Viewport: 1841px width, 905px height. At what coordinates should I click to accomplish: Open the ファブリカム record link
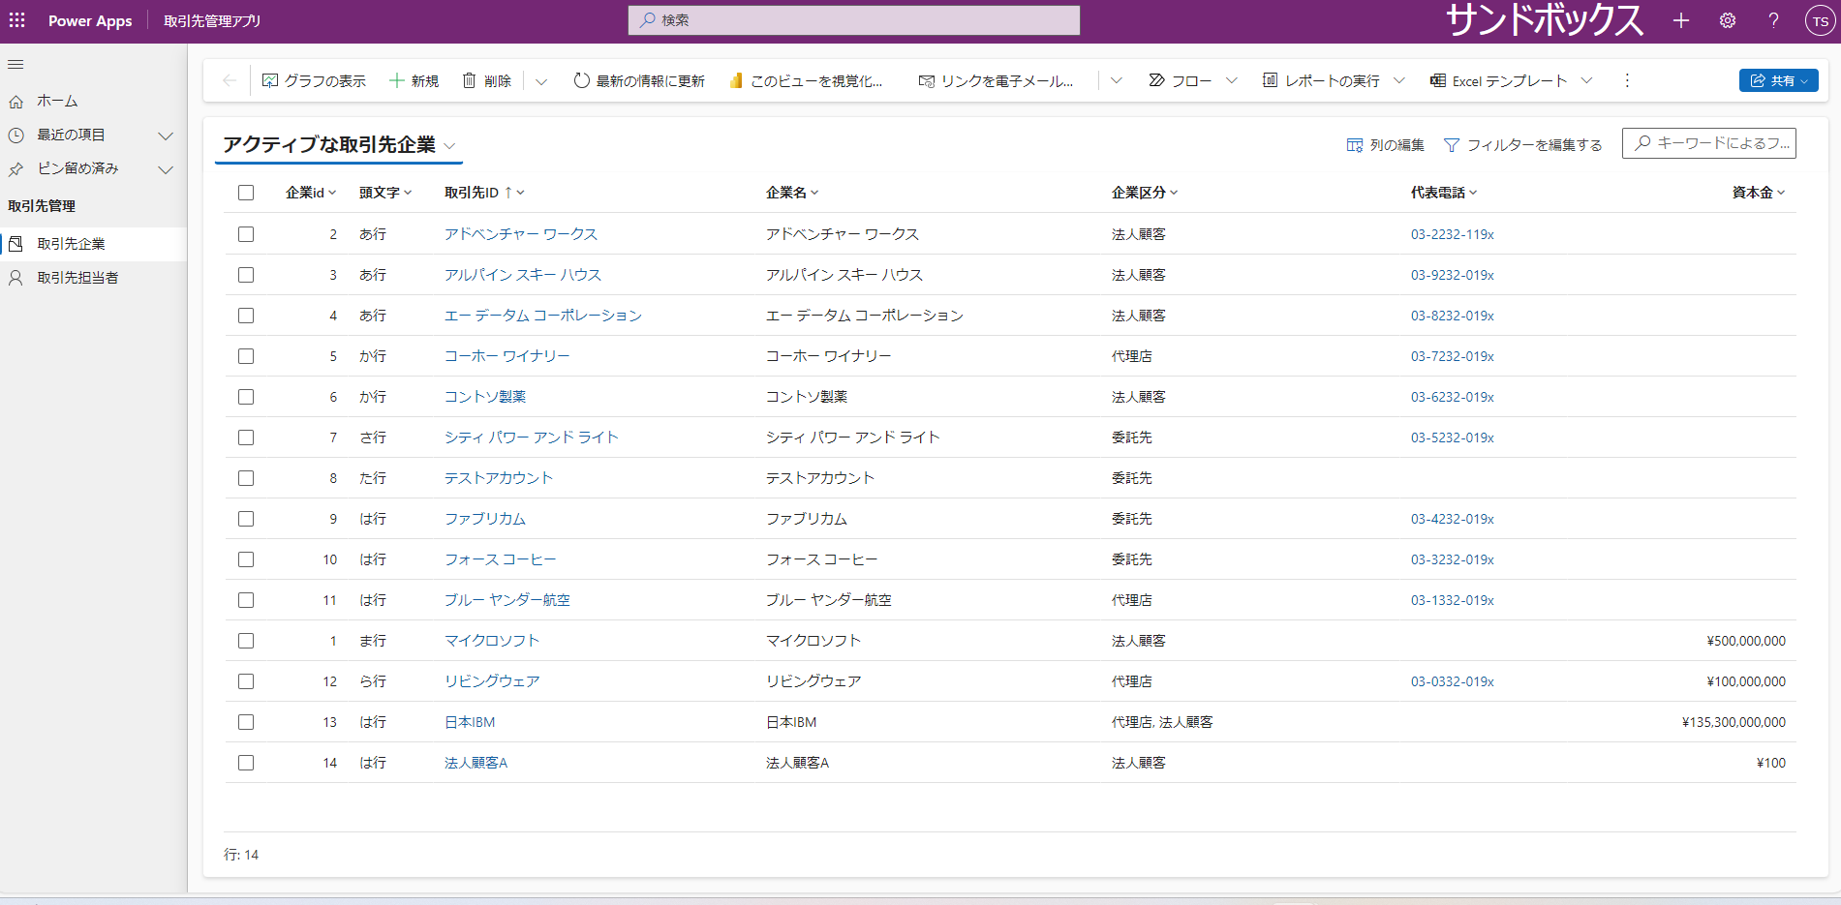click(x=485, y=519)
